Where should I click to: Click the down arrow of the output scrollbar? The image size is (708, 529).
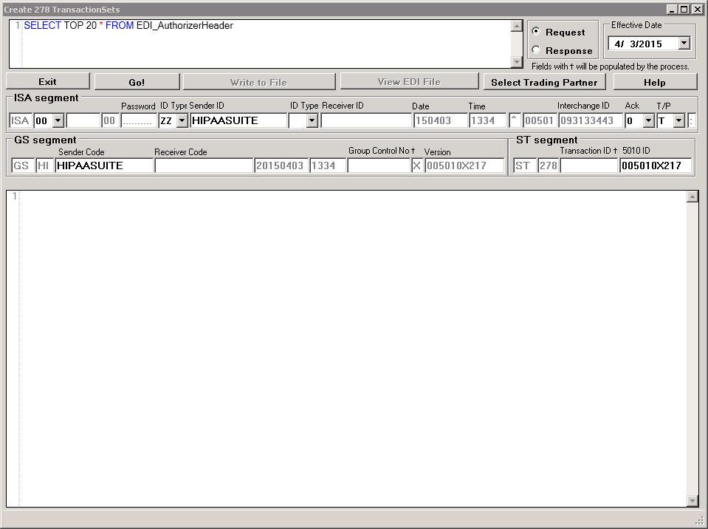coord(692,499)
